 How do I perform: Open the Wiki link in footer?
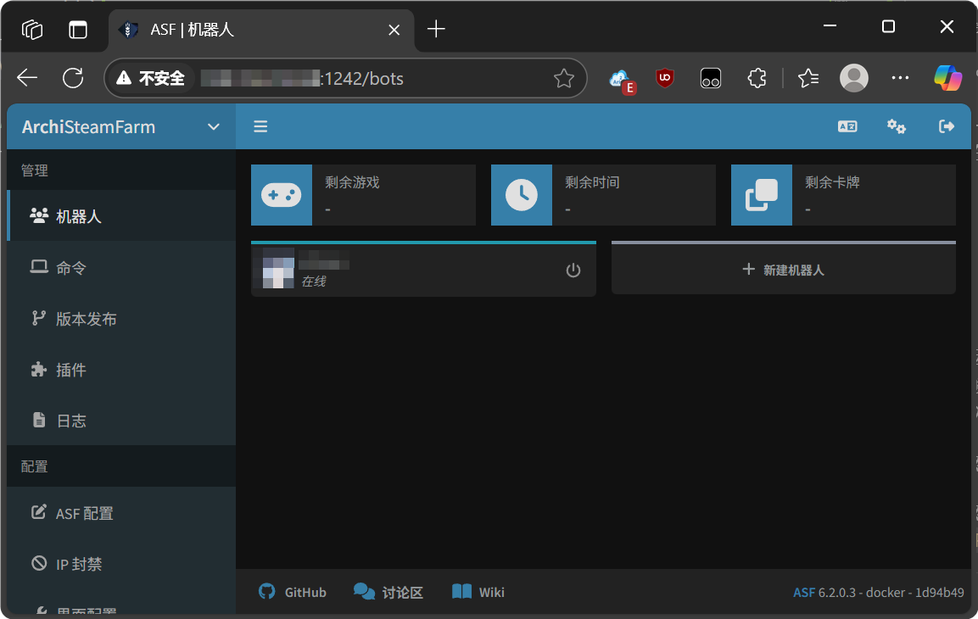[478, 592]
